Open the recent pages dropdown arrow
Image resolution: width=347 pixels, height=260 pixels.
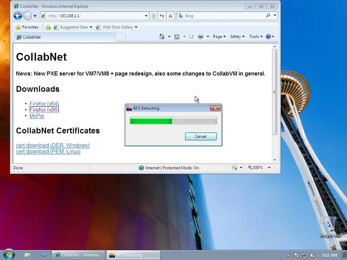pos(35,16)
